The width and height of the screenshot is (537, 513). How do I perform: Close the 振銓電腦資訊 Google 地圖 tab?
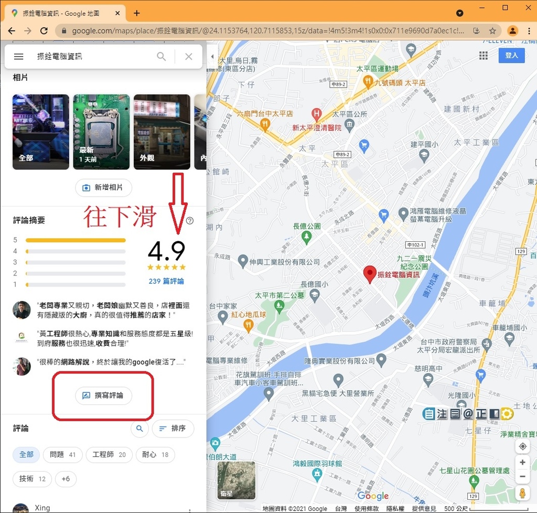tap(117, 13)
